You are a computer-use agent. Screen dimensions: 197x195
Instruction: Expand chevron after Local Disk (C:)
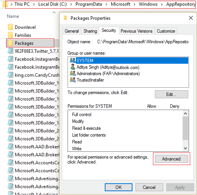coord(71,5)
